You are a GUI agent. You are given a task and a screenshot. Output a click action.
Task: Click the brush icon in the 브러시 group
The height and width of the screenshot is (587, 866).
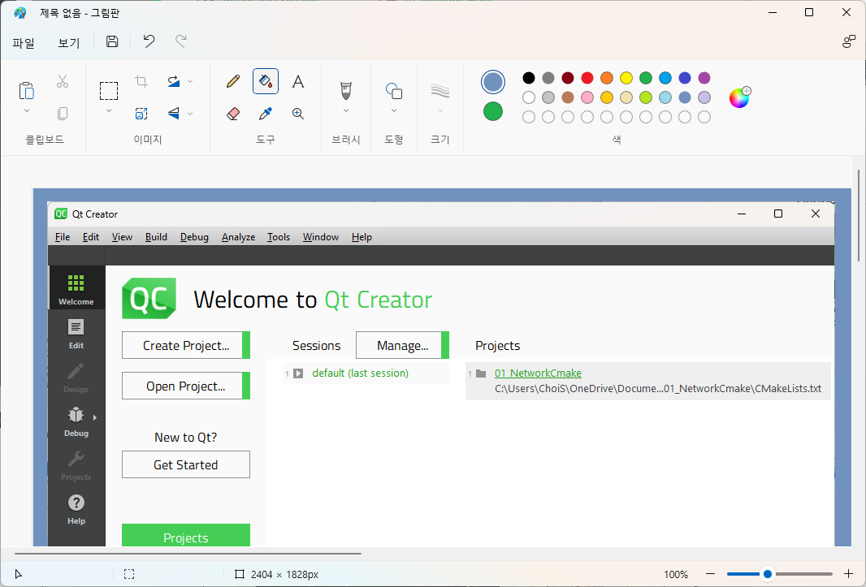click(x=346, y=91)
